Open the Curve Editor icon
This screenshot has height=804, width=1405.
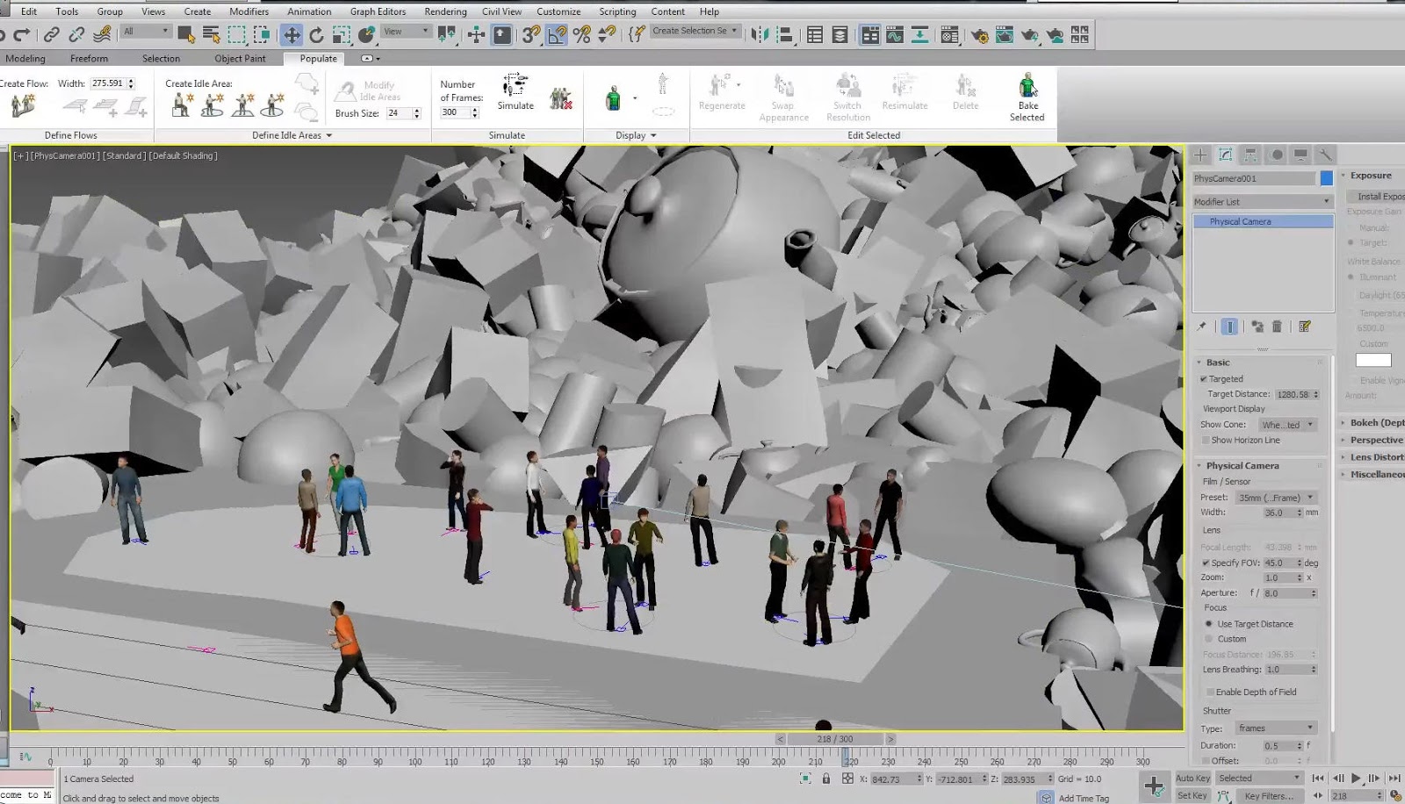895,34
